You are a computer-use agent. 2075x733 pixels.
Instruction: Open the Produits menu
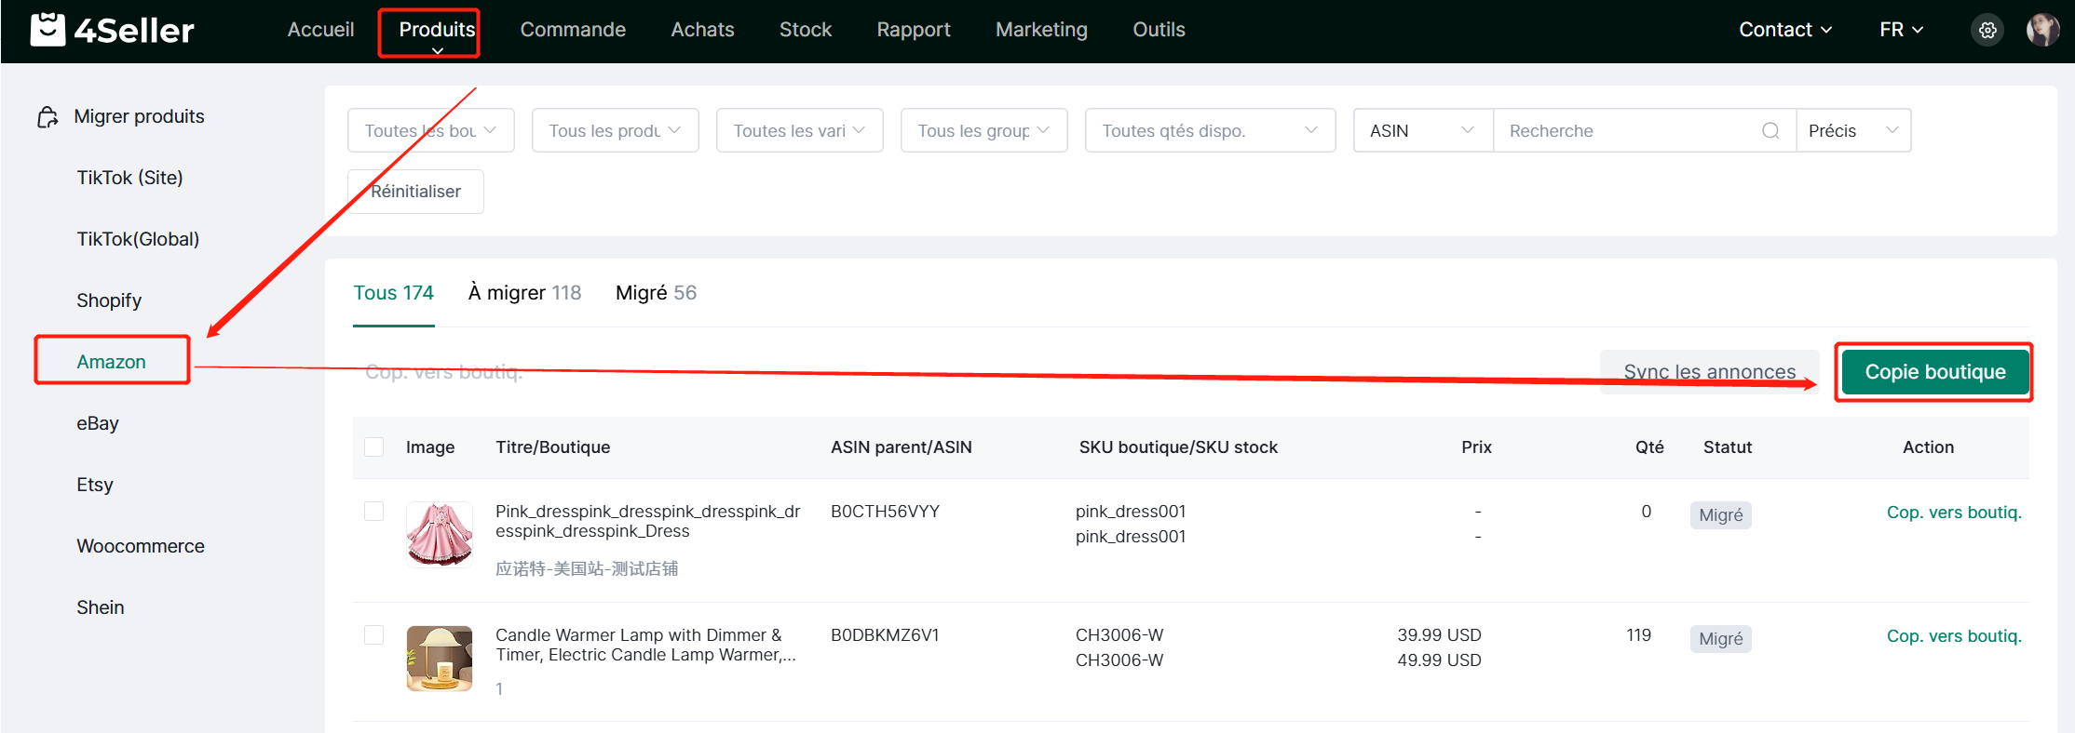[x=437, y=30]
